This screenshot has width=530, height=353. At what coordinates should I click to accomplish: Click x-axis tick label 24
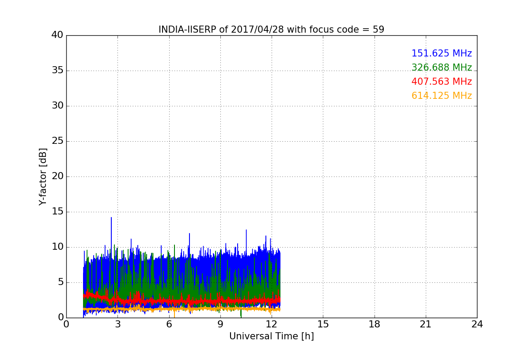pos(477,324)
